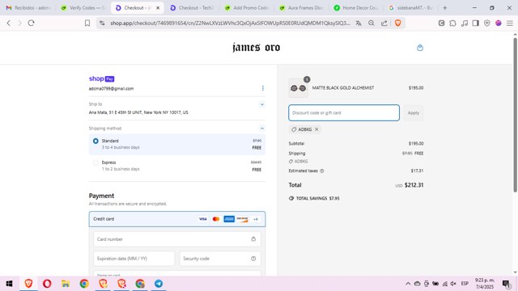Click security code help icon
The image size is (518, 291).
[x=253, y=259]
